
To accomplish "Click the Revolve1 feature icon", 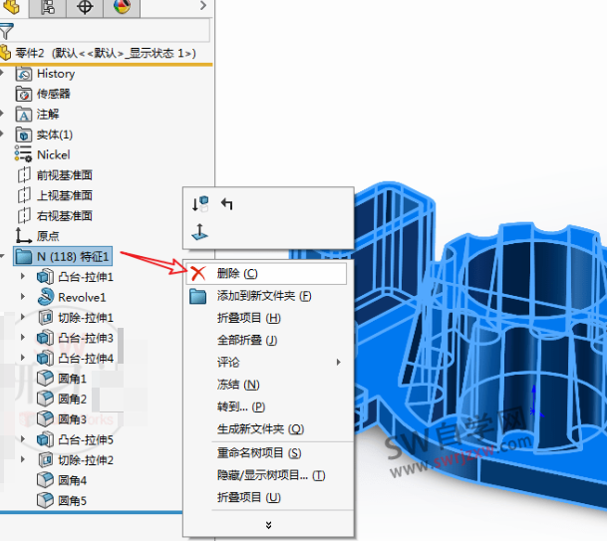I will (46, 297).
